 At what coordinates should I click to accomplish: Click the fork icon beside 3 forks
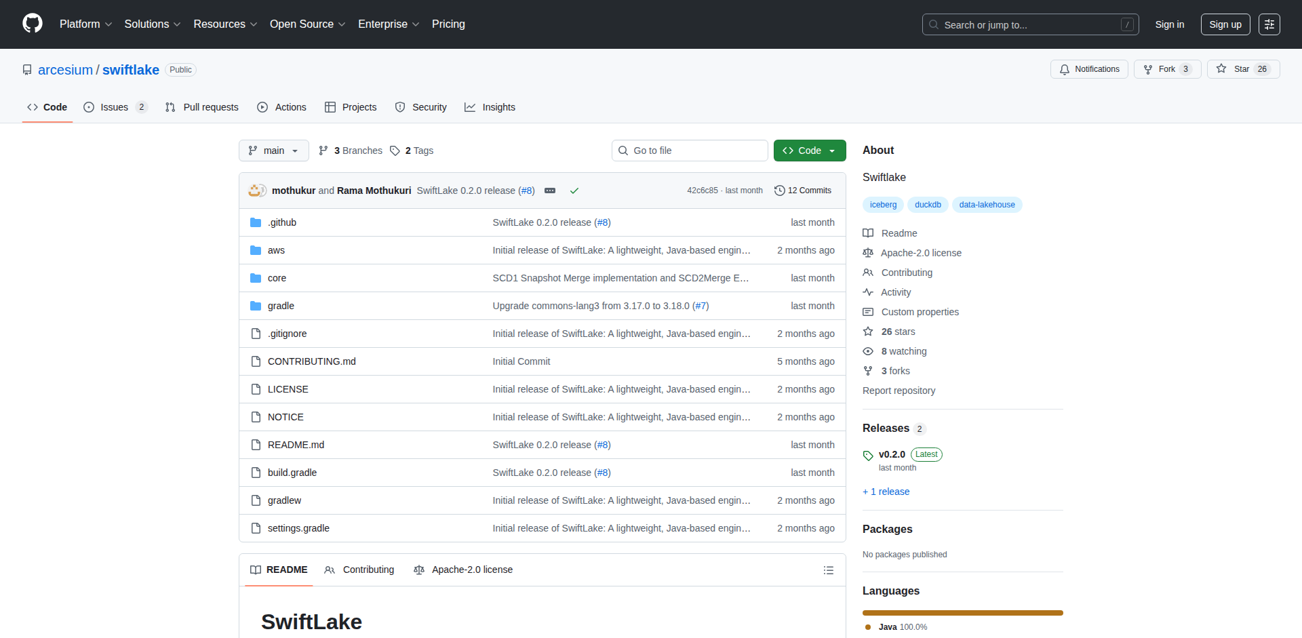[x=868, y=371]
